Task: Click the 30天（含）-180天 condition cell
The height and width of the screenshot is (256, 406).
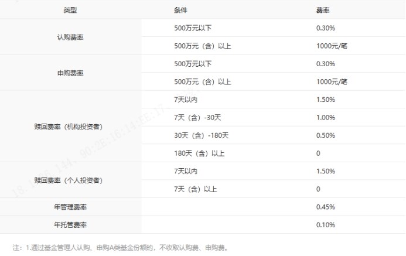Action: 200,135
